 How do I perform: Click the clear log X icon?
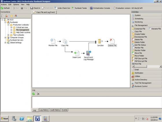tap(38, 94)
